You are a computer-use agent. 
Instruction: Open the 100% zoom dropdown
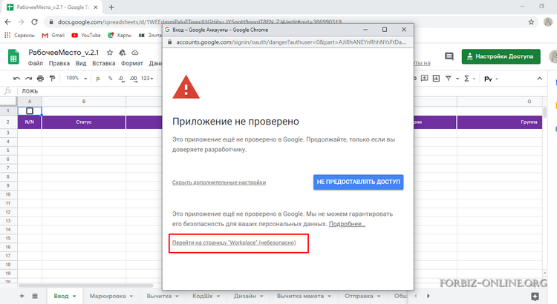[x=76, y=78]
